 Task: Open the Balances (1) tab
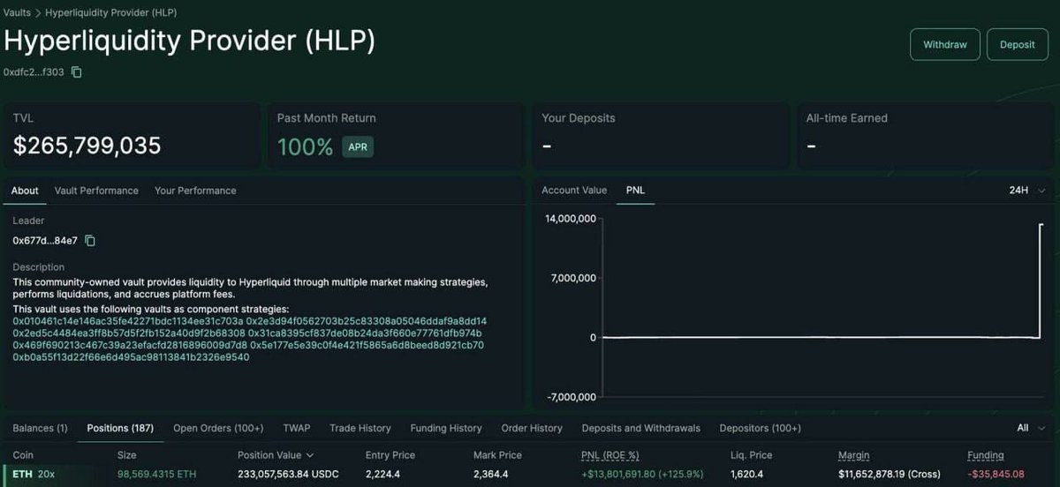(x=40, y=428)
